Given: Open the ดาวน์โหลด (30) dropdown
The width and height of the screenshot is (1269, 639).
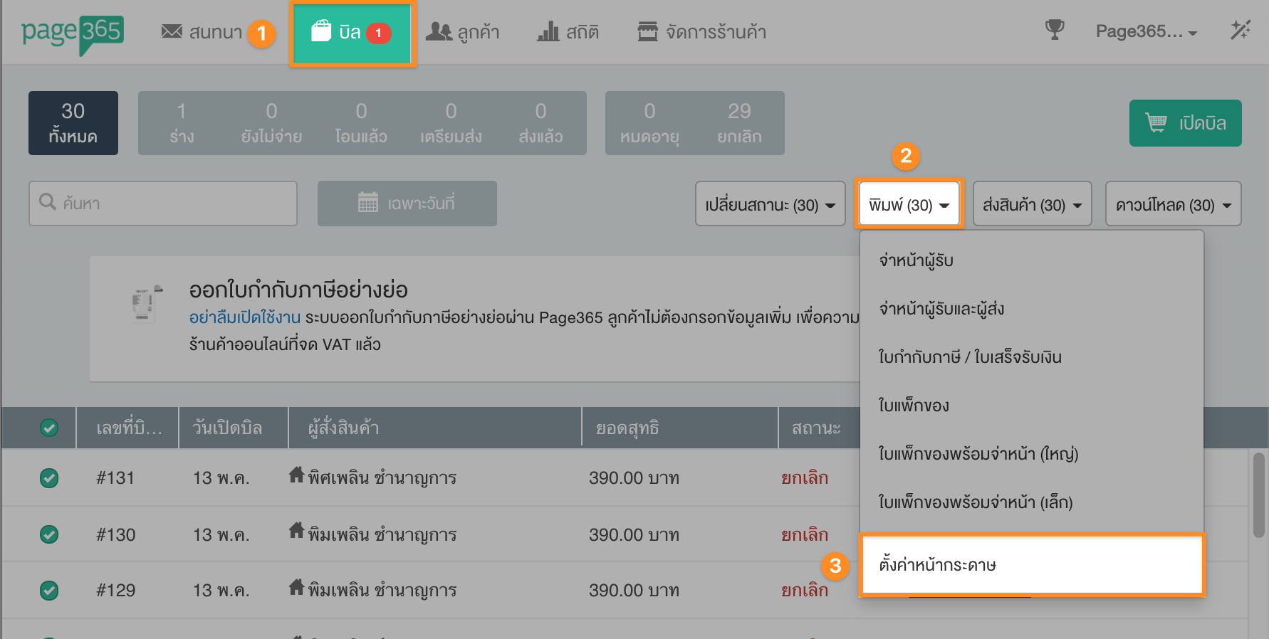Looking at the screenshot, I should 1174,204.
